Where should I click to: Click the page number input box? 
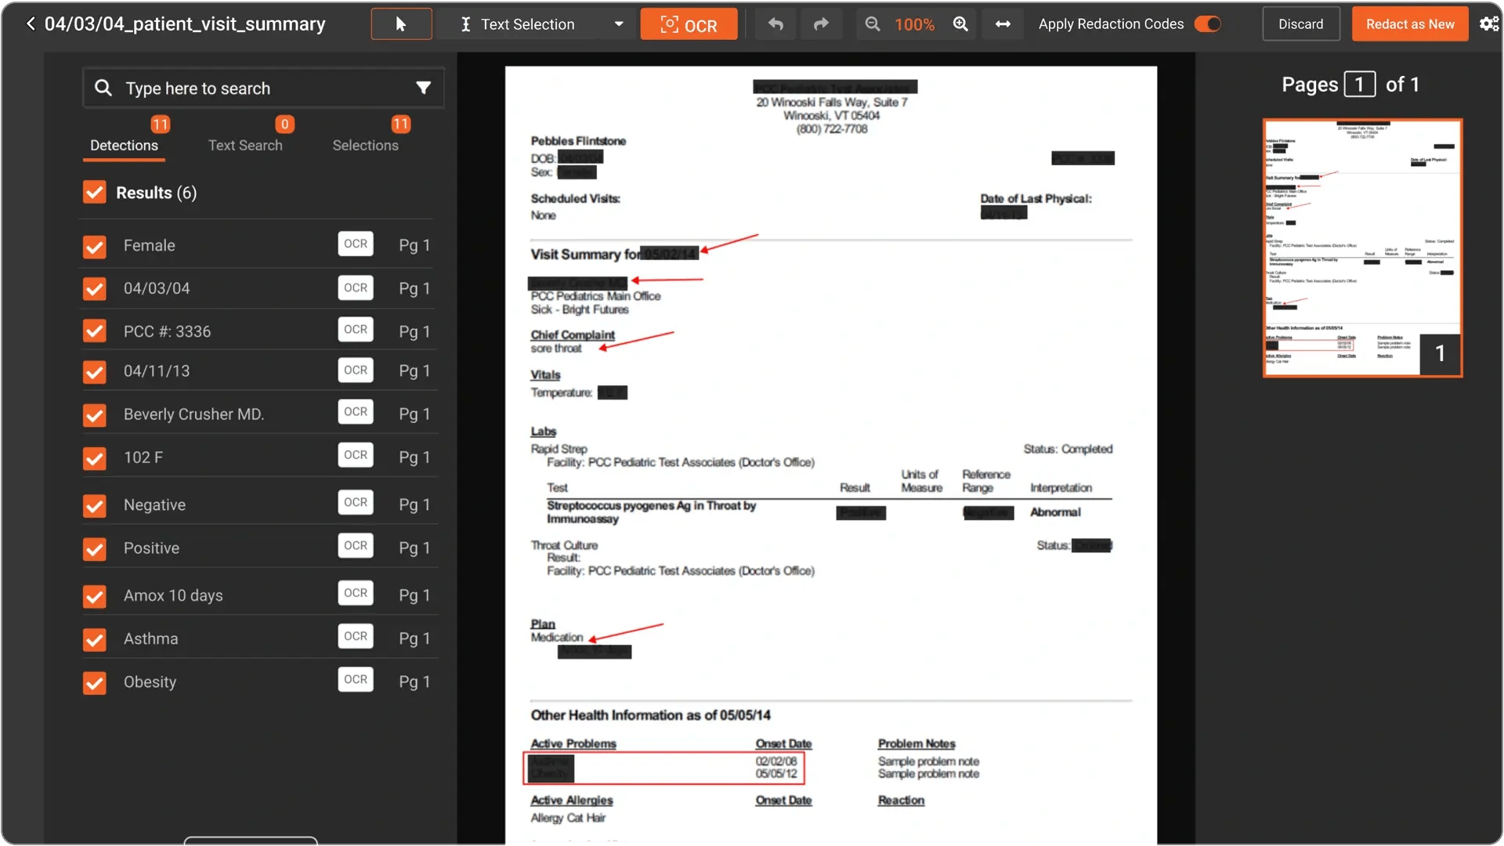(1359, 85)
